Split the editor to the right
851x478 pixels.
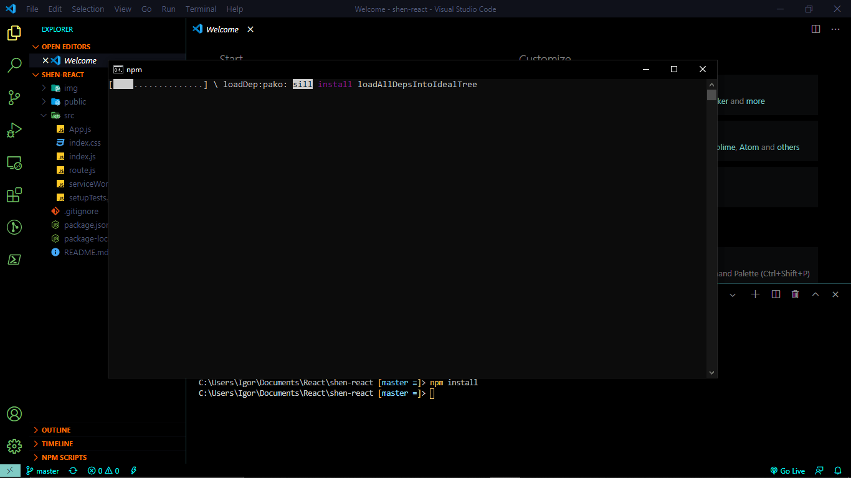point(815,29)
